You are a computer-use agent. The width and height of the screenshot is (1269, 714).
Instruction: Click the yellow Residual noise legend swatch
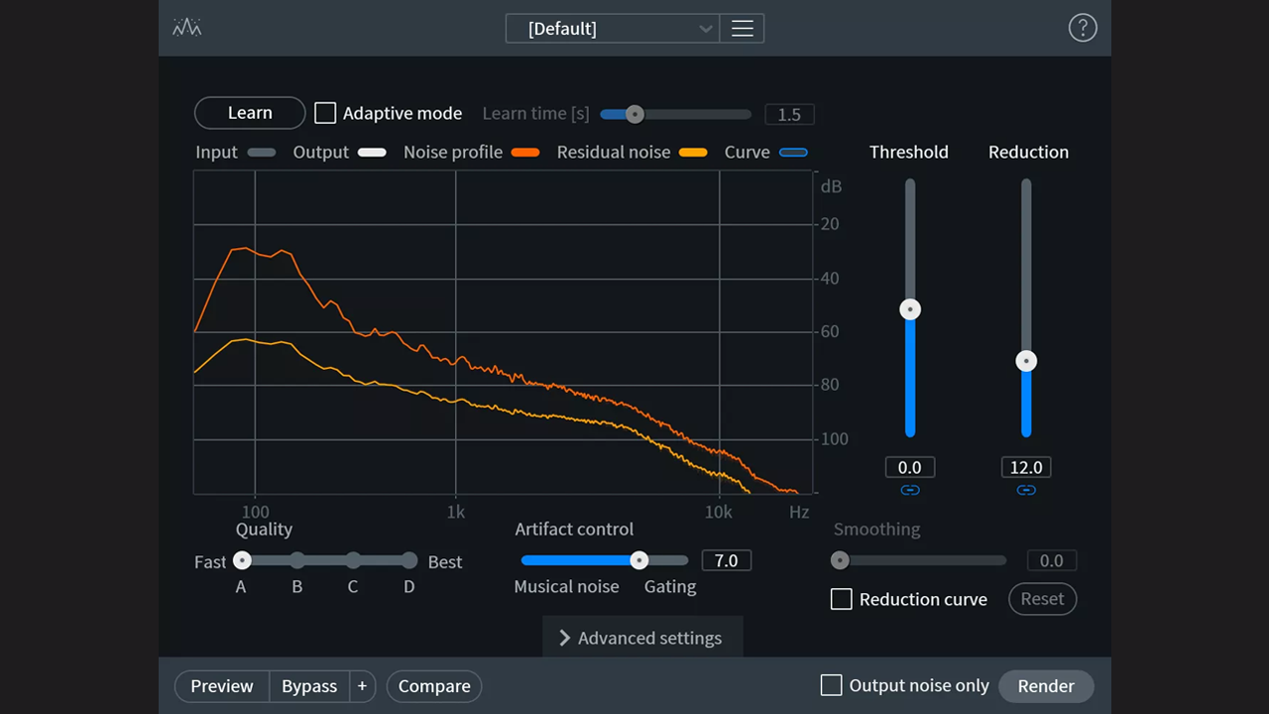[693, 152]
